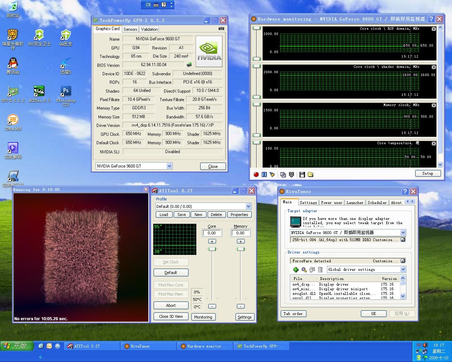Expand the Global driver settings dropdown

click(x=403, y=269)
